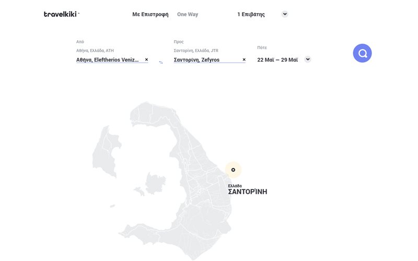This screenshot has width=418, height=261.
Task: Click the travelkiki logo
Action: (61, 14)
